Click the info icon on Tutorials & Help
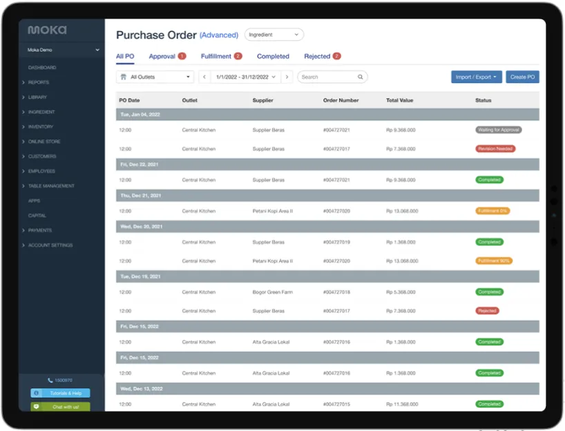The image size is (565, 431). 36,393
